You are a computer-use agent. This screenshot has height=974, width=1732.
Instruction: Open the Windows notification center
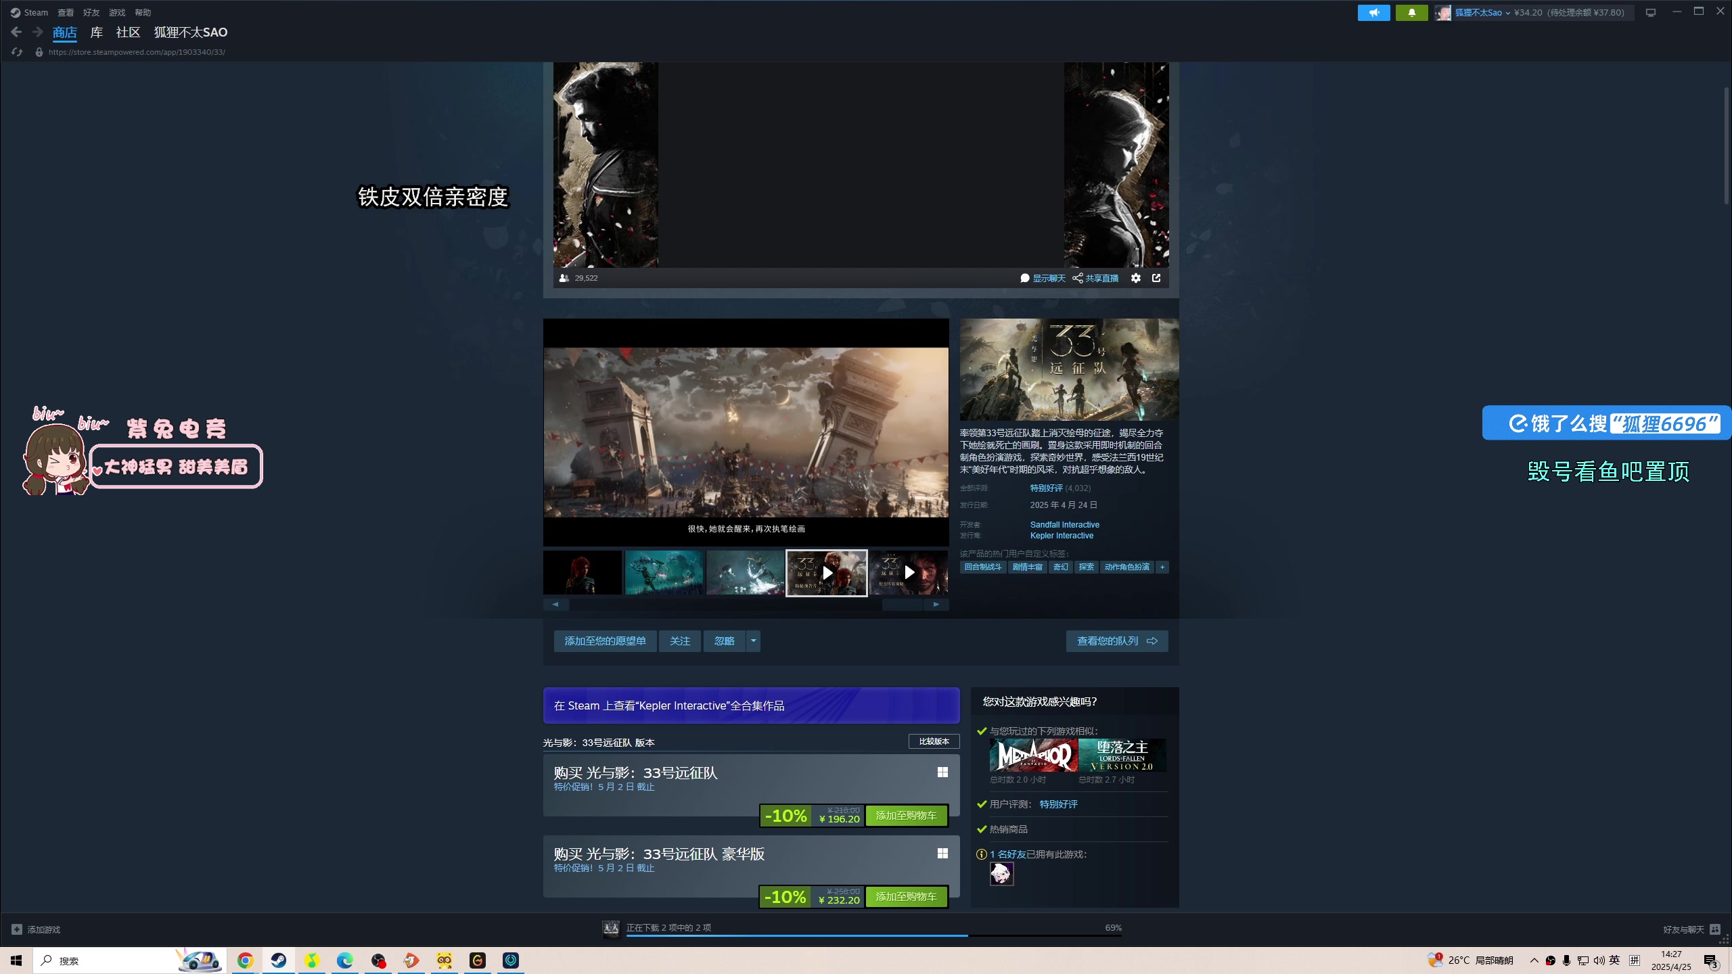click(x=1710, y=960)
